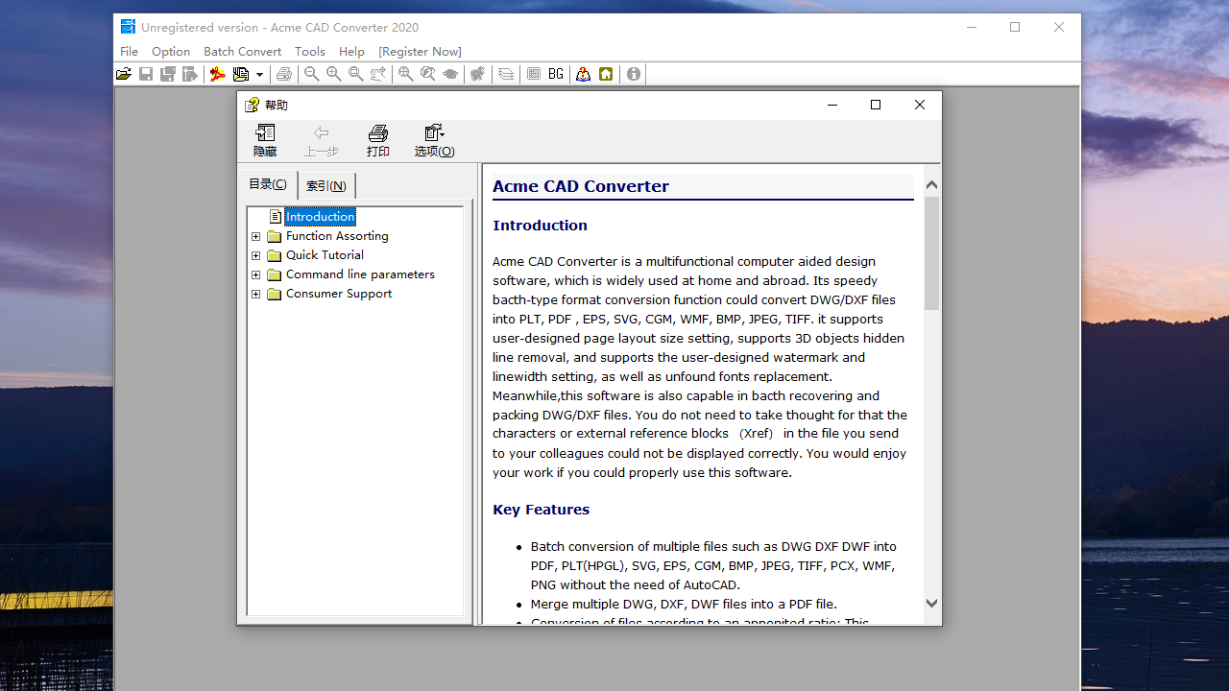1229x691 pixels.
Task: Open the Layers manager icon
Action: coord(506,74)
